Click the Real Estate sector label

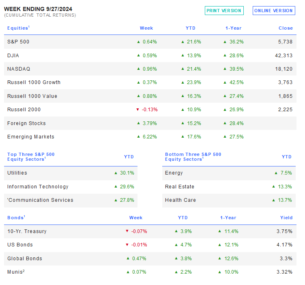(x=180, y=186)
